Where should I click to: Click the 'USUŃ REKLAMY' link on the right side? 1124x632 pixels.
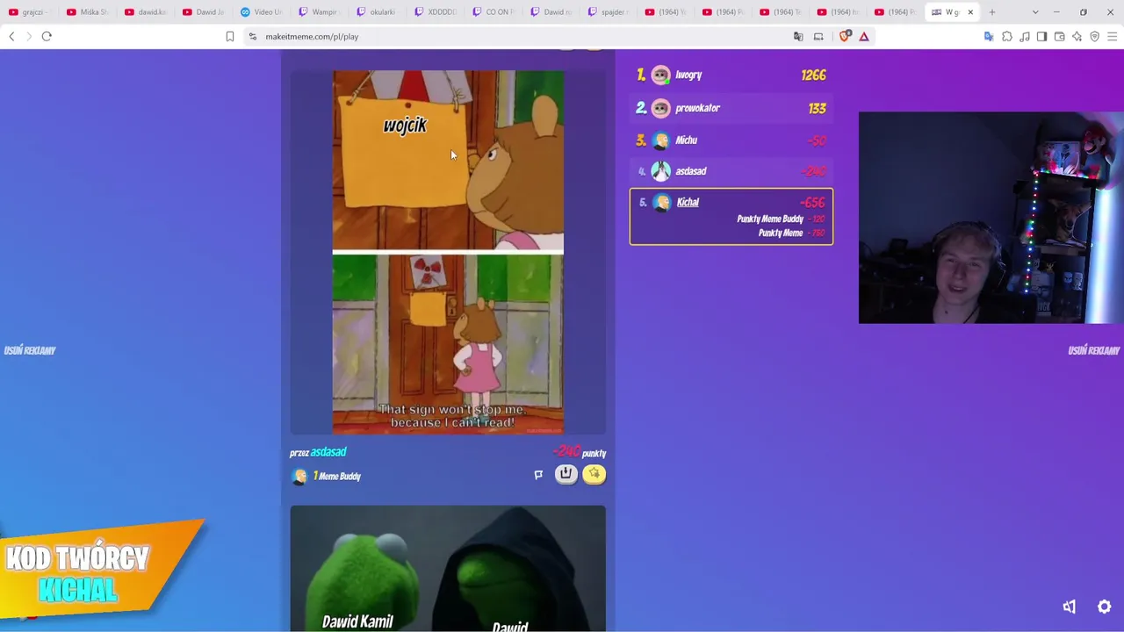click(x=1093, y=350)
